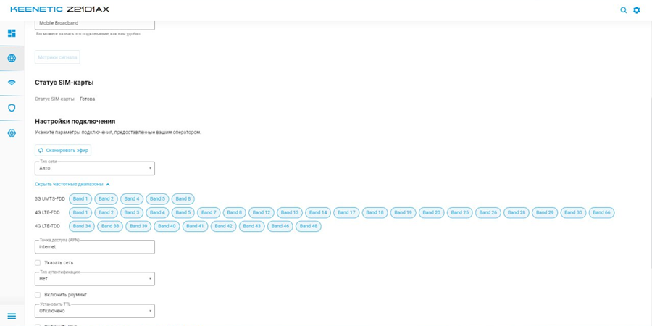Open the management gear section in sidebar
Image resolution: width=652 pixels, height=326 pixels.
[12, 133]
